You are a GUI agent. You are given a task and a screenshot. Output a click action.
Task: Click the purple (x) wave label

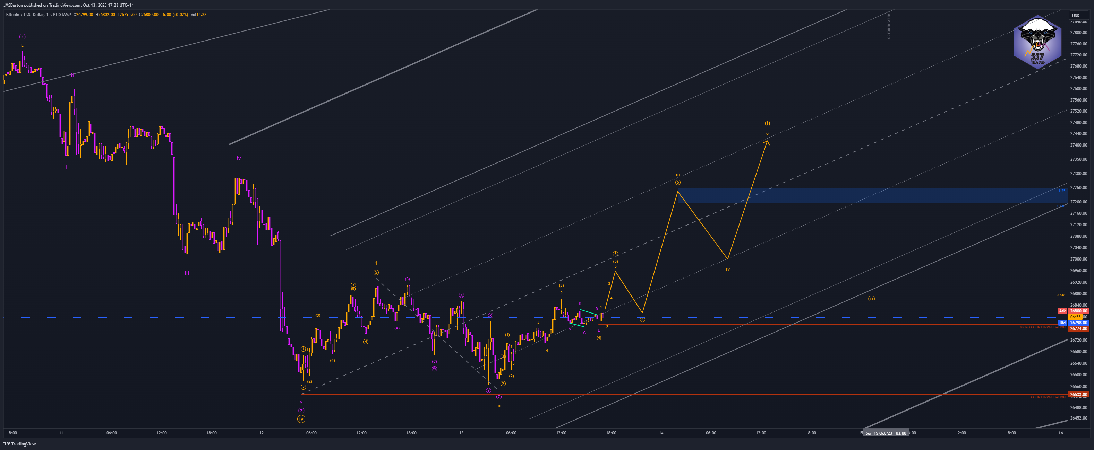pos(22,37)
